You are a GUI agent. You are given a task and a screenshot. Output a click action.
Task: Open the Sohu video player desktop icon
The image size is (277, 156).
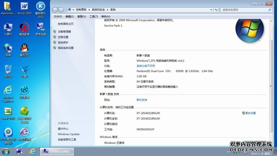[24, 29]
